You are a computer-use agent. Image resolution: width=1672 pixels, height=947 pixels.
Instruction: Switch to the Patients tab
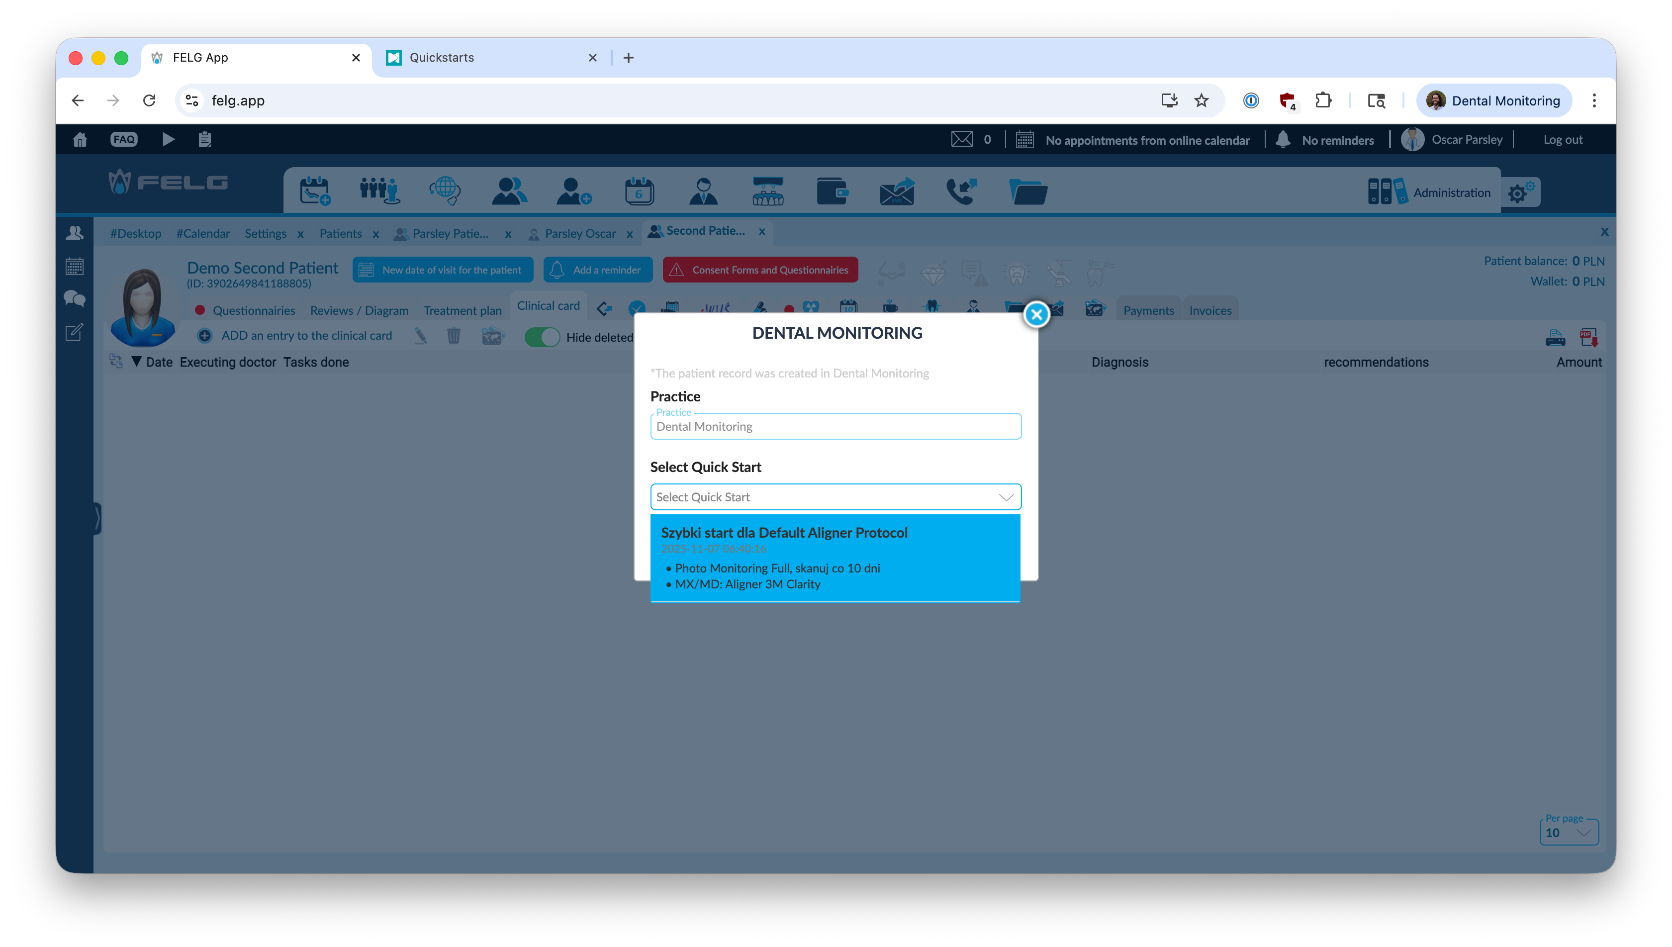tap(340, 233)
